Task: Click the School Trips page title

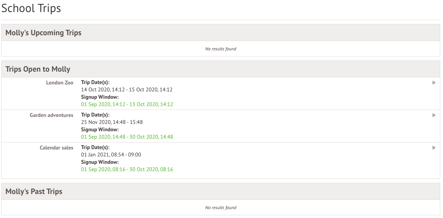Action: pos(31,8)
